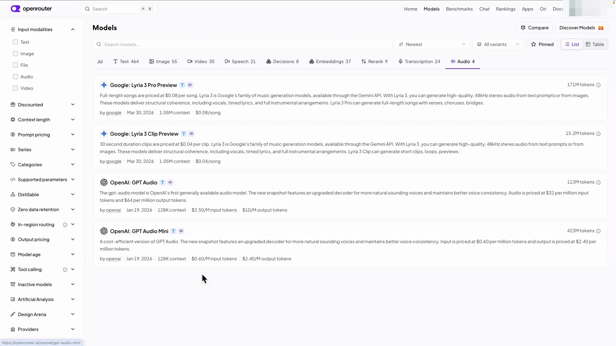Click the OpenRouter logo icon
Image resolution: width=616 pixels, height=346 pixels.
click(15, 9)
